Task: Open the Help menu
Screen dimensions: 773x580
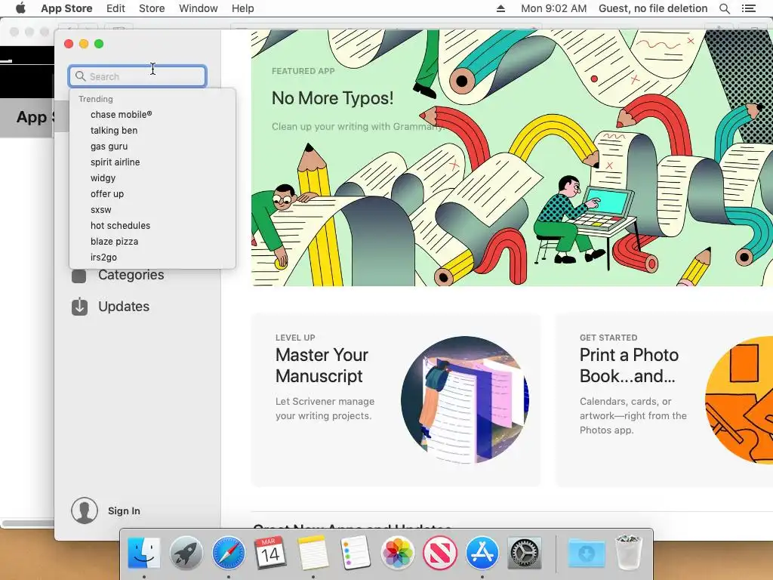Action: click(x=242, y=8)
